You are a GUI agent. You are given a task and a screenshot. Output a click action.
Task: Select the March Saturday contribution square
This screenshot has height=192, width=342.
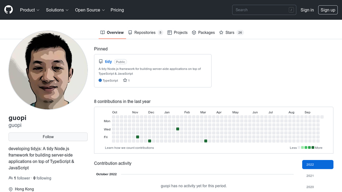[x=206, y=141]
